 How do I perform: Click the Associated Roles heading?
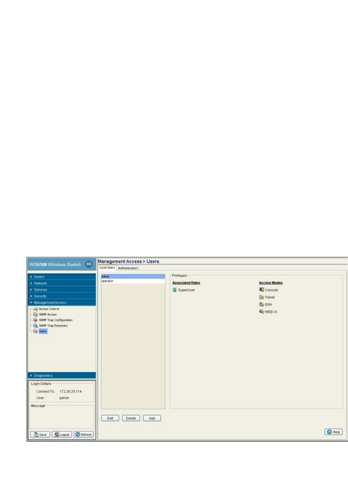pos(186,283)
